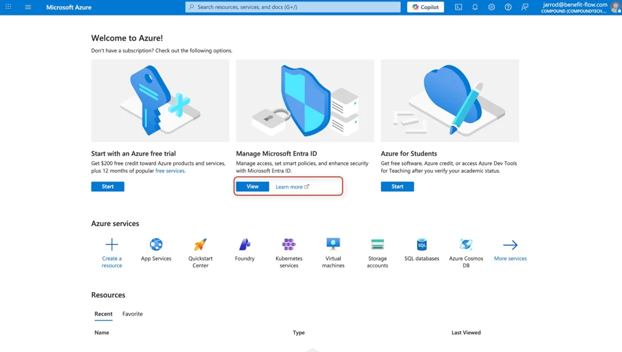Image resolution: width=622 pixels, height=352 pixels.
Task: Open the notifications bell
Action: (x=475, y=7)
